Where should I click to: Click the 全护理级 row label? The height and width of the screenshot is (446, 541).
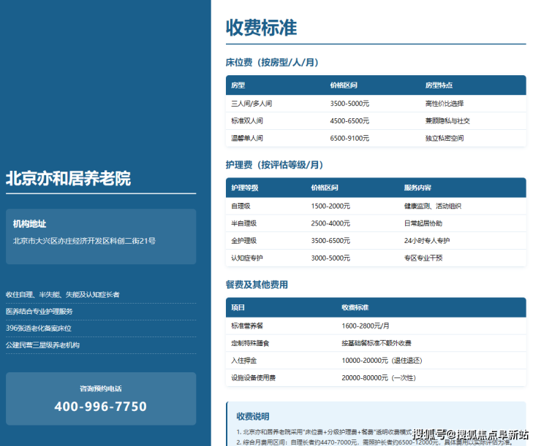tap(244, 240)
